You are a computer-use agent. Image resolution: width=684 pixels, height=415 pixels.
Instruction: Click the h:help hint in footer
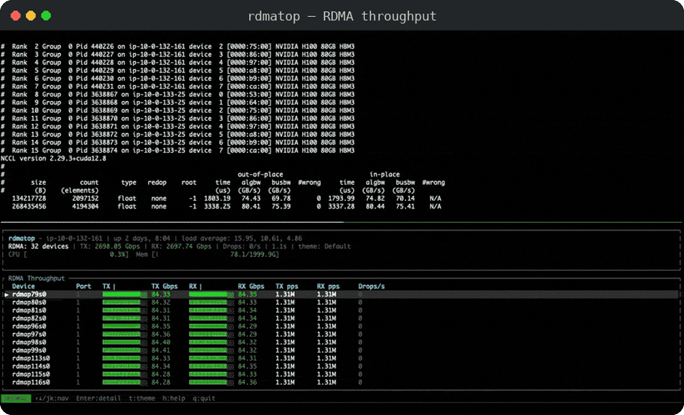[174, 398]
